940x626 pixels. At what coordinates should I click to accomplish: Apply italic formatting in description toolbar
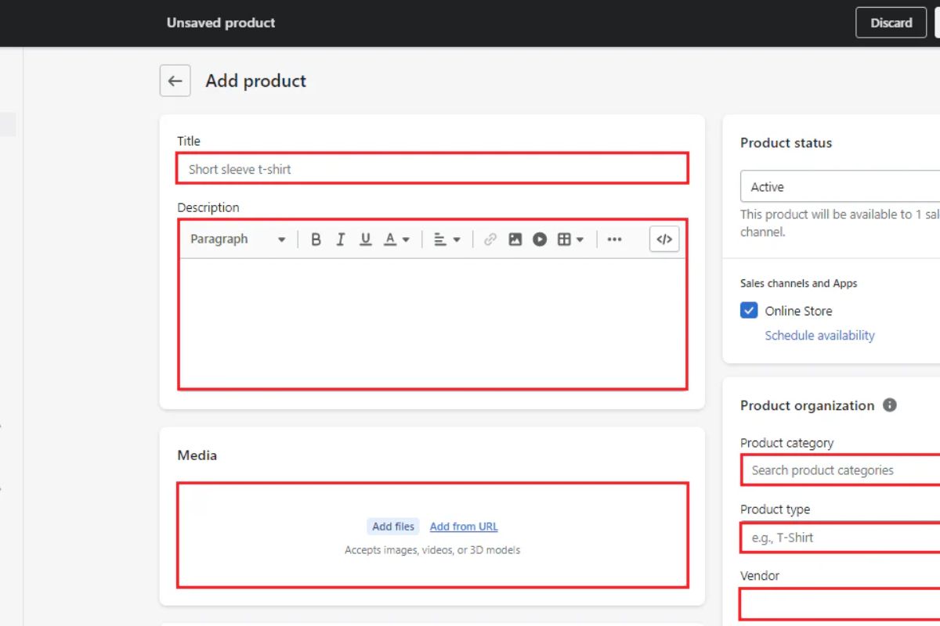point(341,239)
